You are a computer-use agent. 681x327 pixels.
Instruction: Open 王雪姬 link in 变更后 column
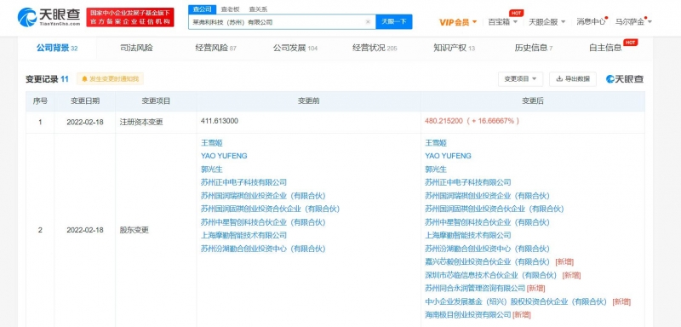[436, 143]
